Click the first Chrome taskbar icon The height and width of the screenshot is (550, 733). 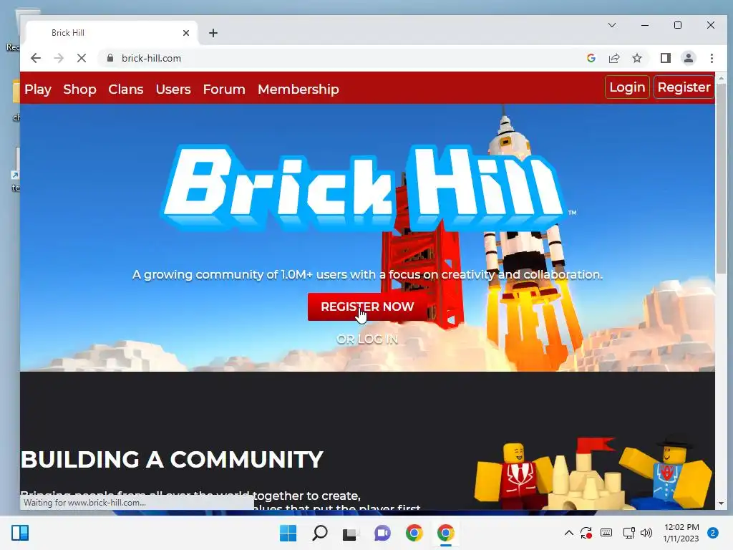[414, 533]
